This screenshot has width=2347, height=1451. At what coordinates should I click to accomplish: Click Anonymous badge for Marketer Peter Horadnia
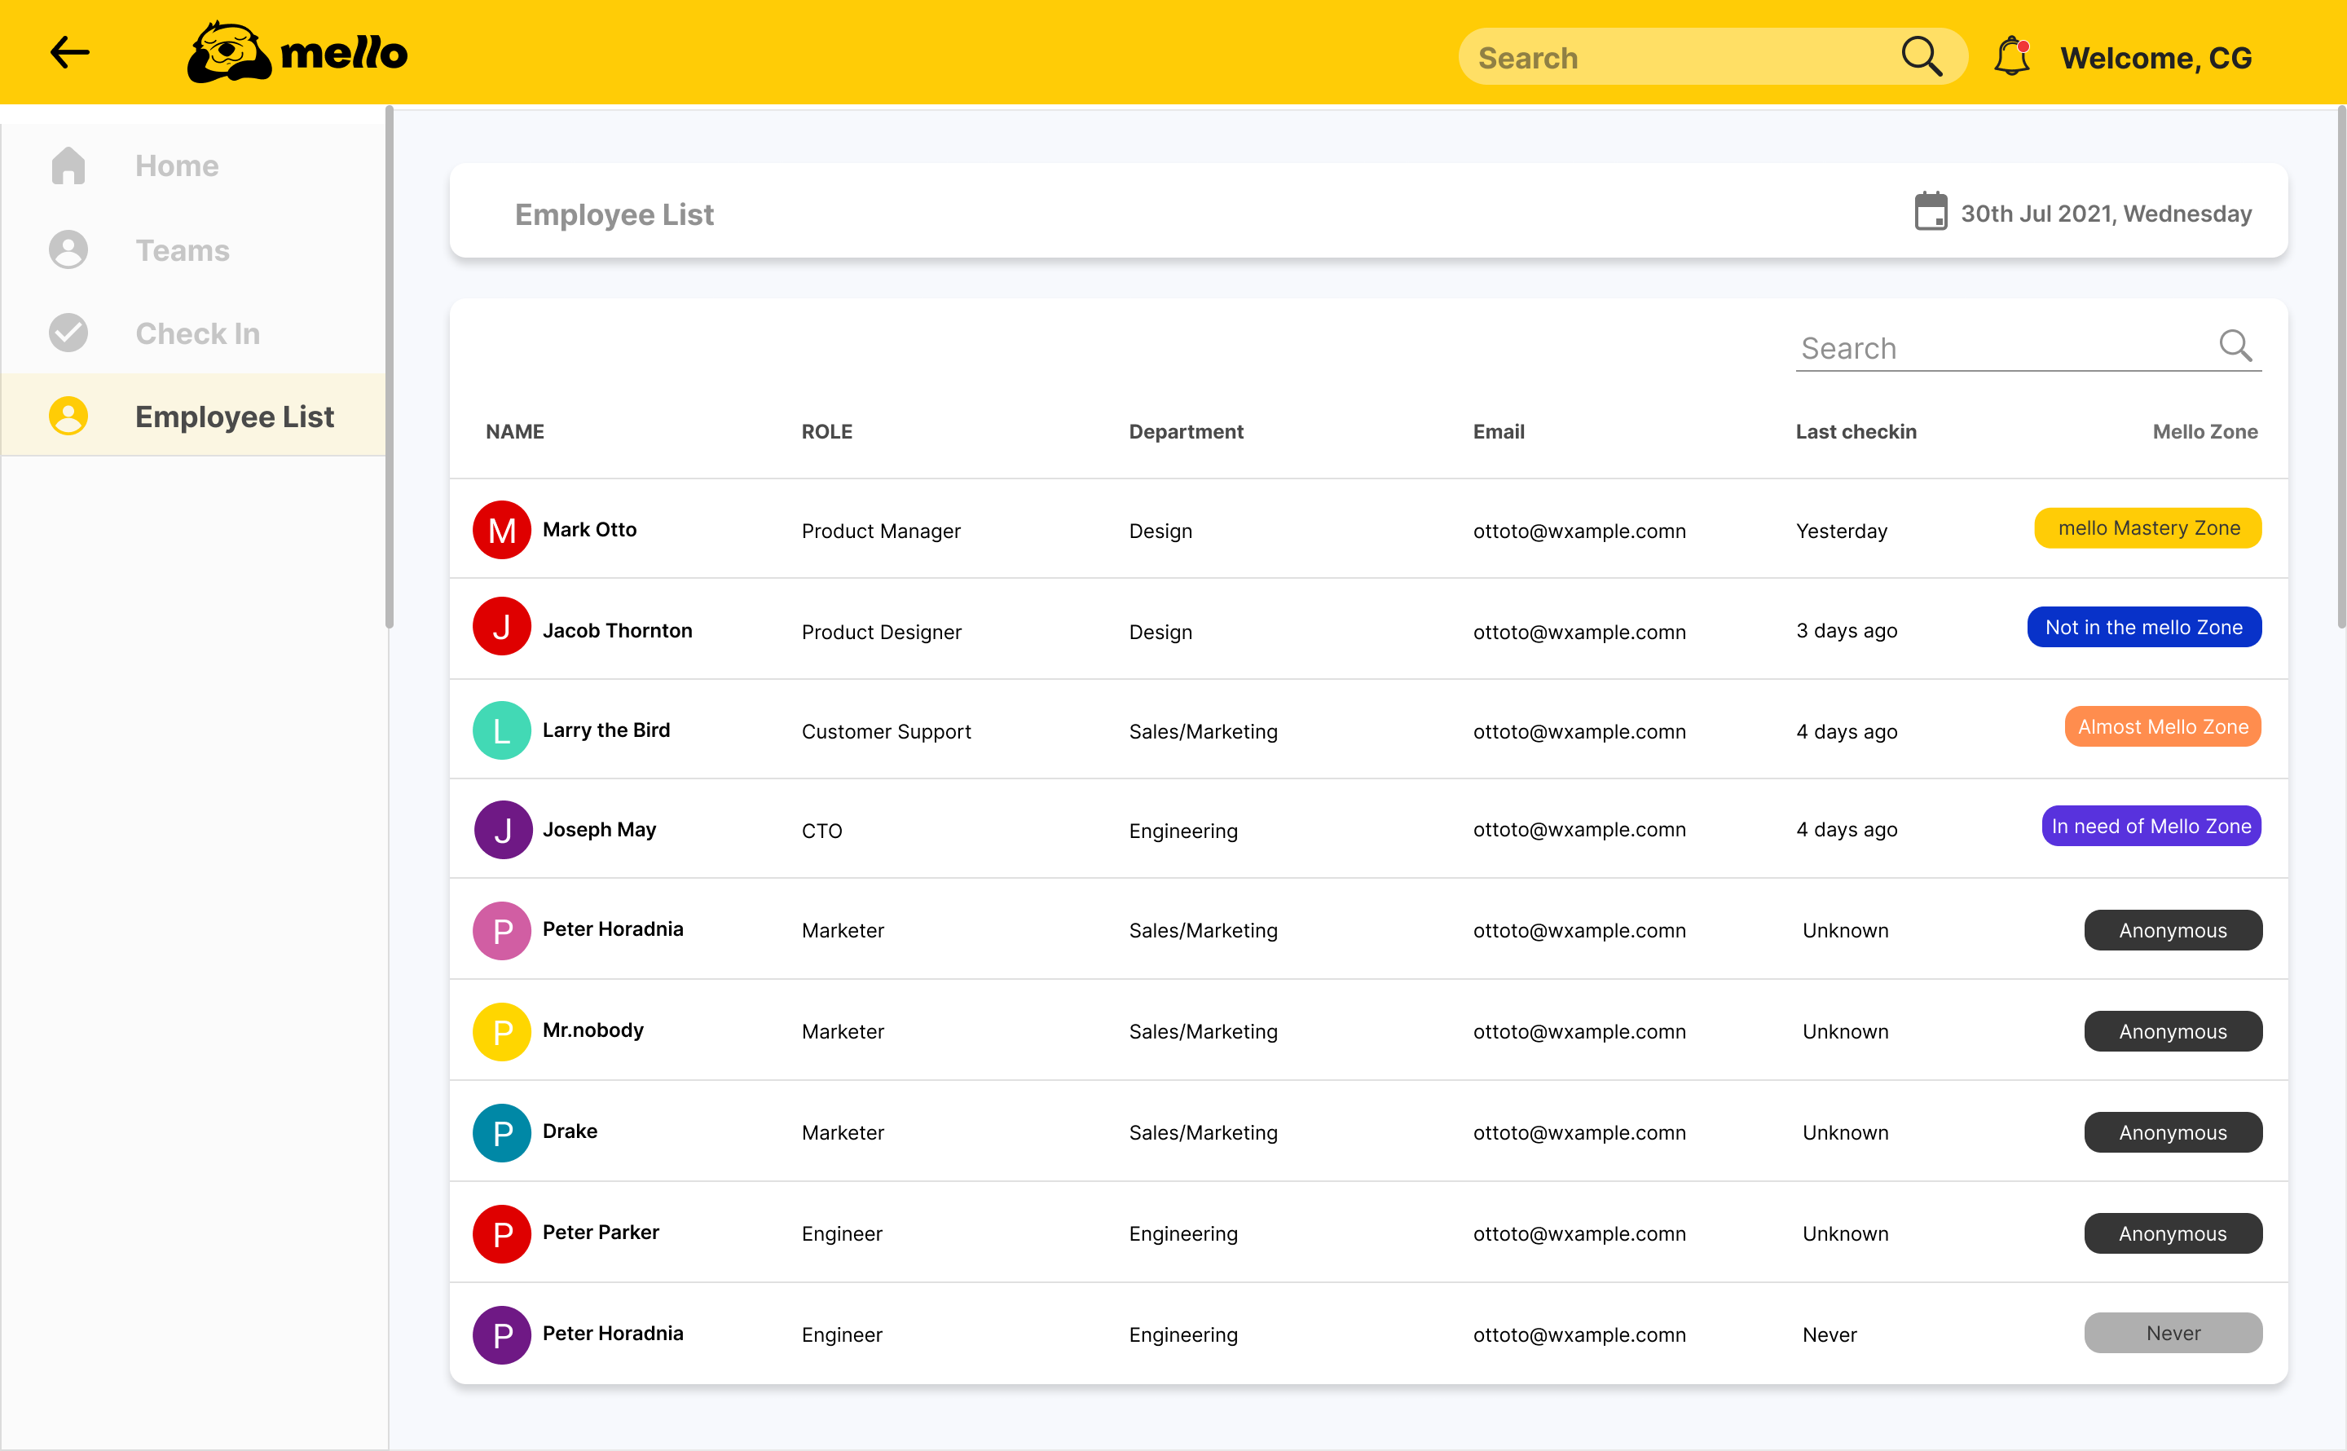click(2173, 930)
